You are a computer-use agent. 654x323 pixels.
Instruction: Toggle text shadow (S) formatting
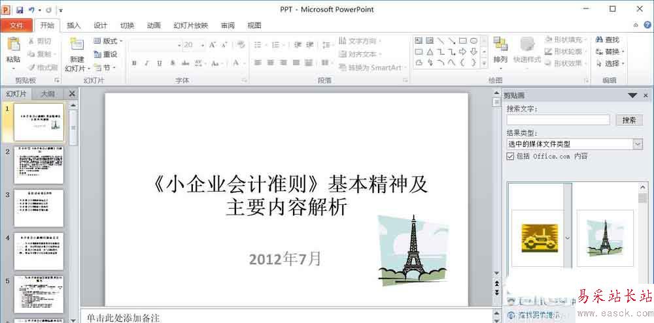[172, 63]
